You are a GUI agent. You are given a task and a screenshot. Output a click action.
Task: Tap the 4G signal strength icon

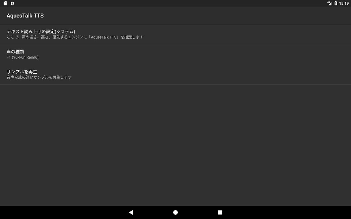[330, 3]
